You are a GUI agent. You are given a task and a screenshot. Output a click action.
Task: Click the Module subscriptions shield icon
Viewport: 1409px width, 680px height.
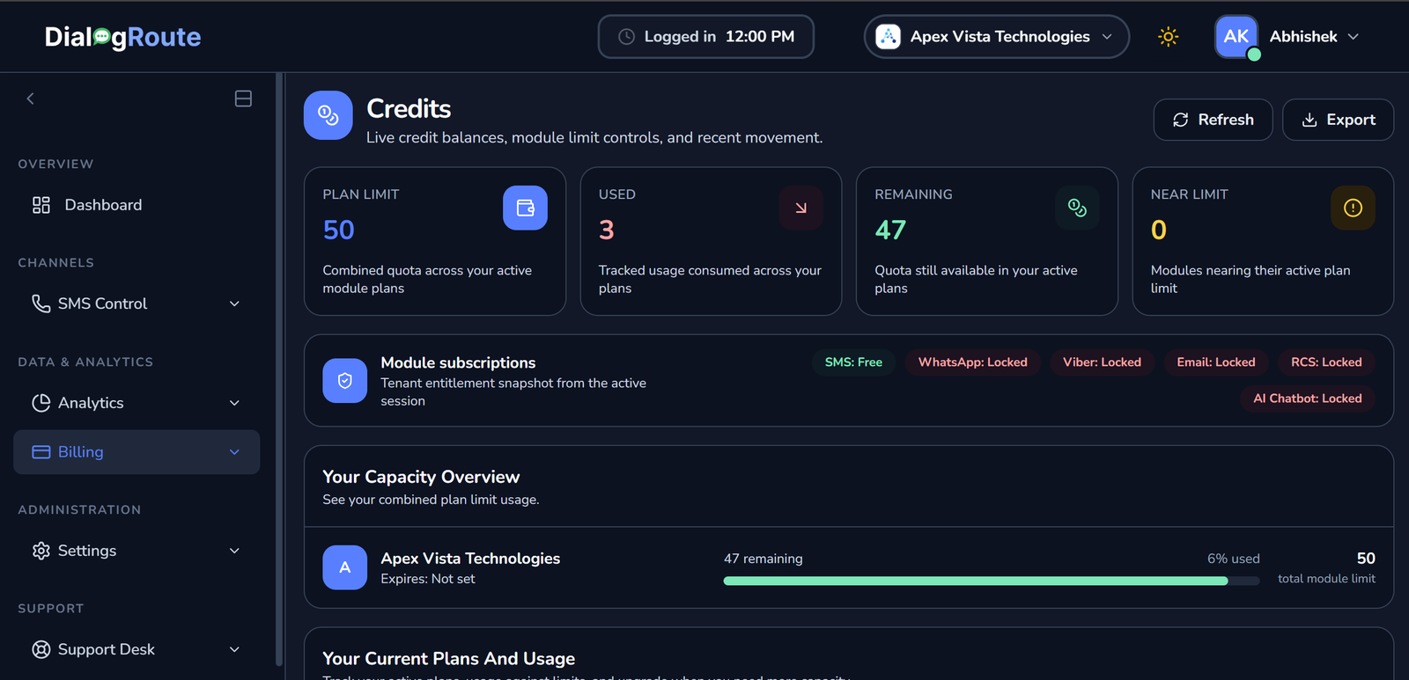pos(345,381)
